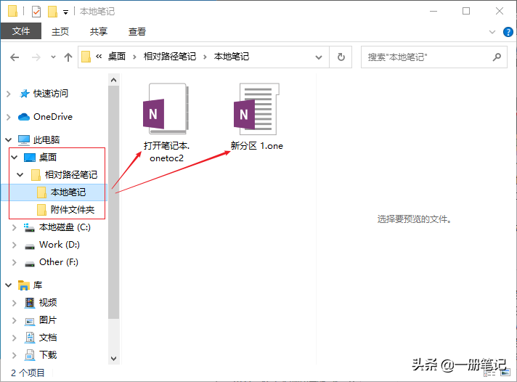Select the 相对路径笔记 folder in the tree
This screenshot has width=517, height=382.
(71, 175)
